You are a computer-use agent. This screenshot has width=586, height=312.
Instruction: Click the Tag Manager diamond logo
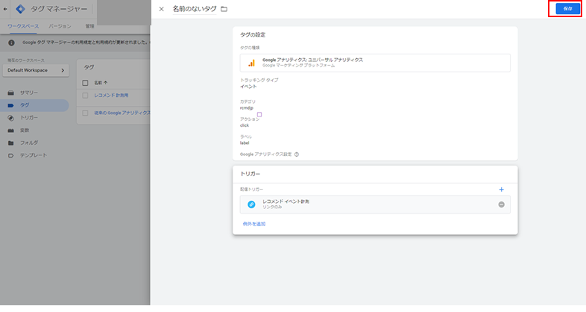pyautogui.click(x=21, y=9)
